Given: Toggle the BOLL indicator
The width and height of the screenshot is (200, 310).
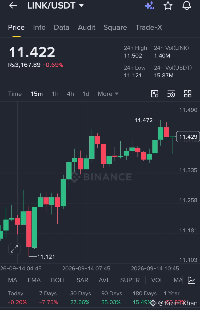Looking at the screenshot, I should 58,280.
